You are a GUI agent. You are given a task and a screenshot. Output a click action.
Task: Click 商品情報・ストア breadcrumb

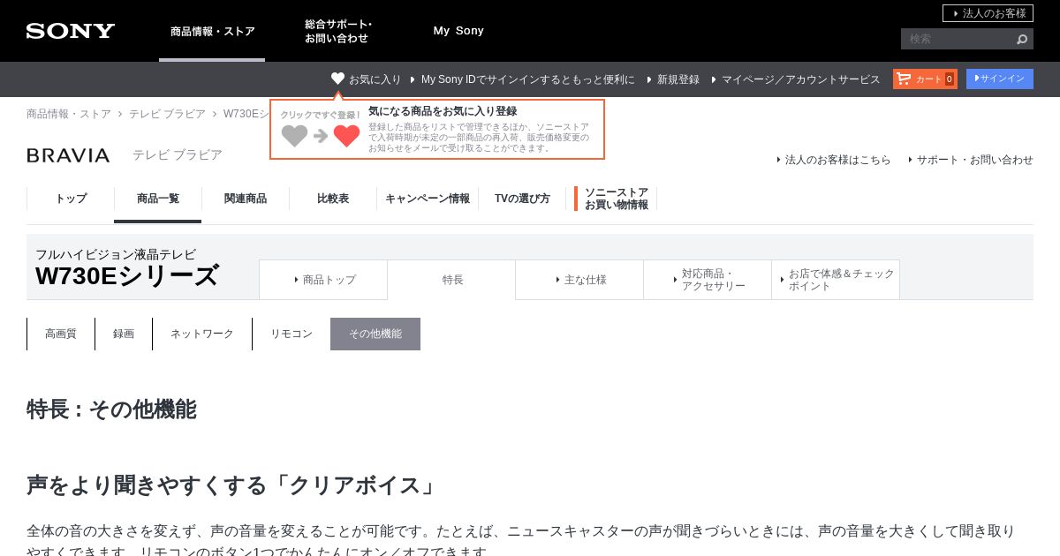69,114
